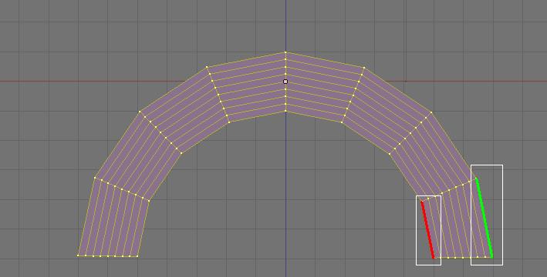
Task: Click the outer vertex where the left leg bends
Action: tap(95, 178)
